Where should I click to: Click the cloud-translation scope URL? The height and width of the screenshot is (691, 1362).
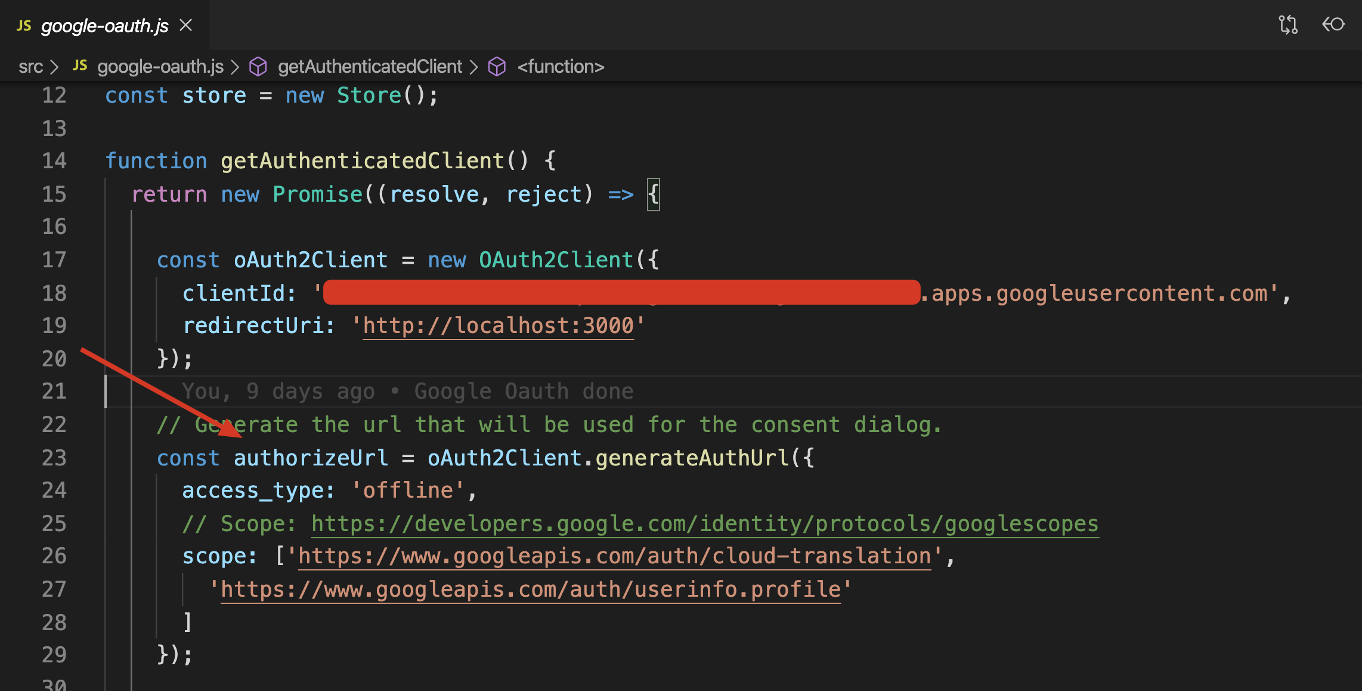(614, 556)
